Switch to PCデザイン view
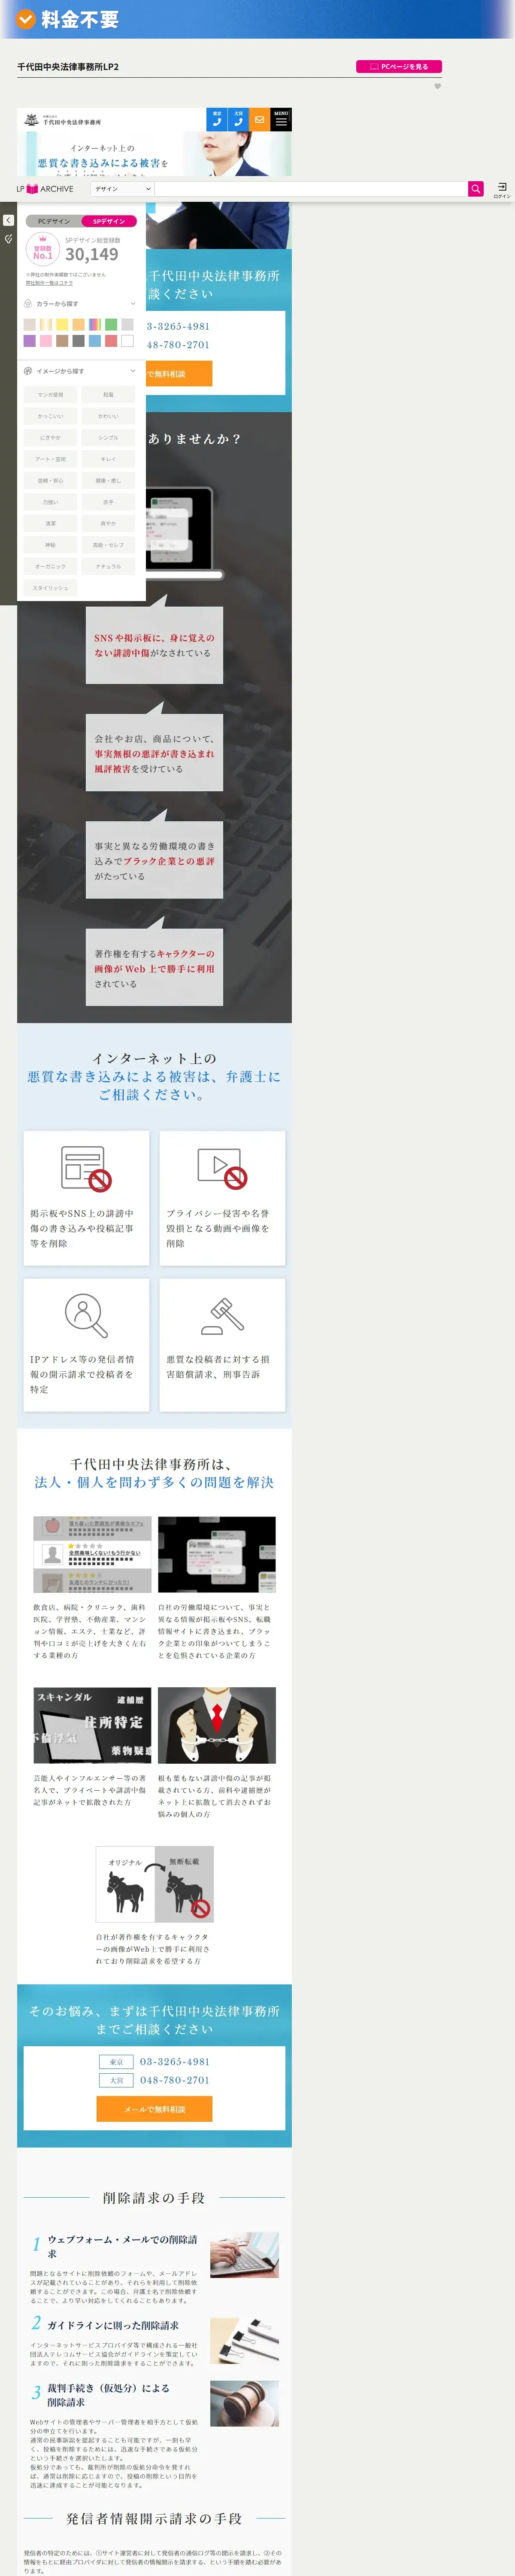Screen dimensions: 515x2576 coord(54,221)
